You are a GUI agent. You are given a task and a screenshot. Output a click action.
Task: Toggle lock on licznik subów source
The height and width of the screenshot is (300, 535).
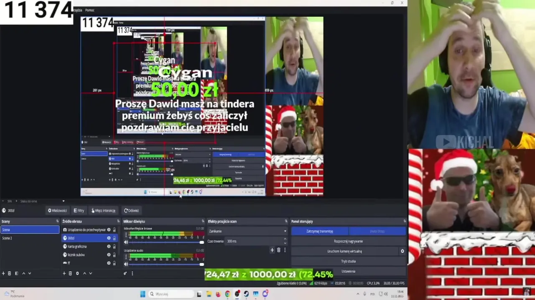tap(114, 255)
